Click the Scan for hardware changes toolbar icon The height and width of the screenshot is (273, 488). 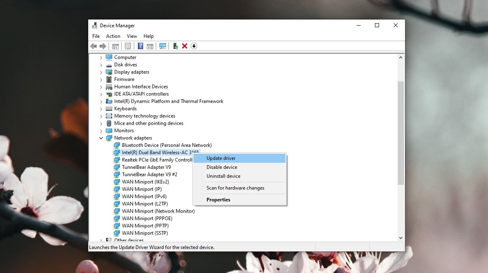click(162, 46)
